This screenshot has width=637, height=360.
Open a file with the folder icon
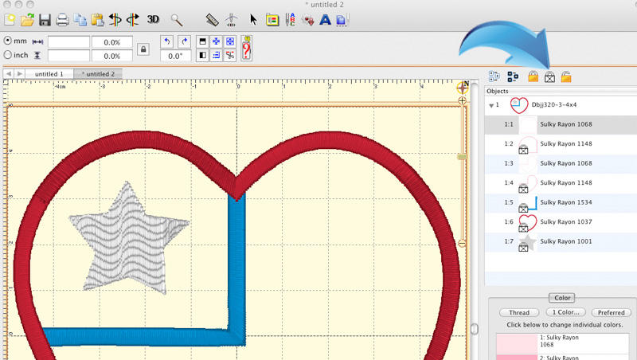click(x=27, y=19)
